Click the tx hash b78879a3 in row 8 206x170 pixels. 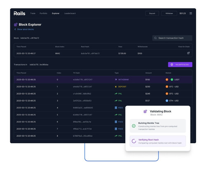point(83,136)
